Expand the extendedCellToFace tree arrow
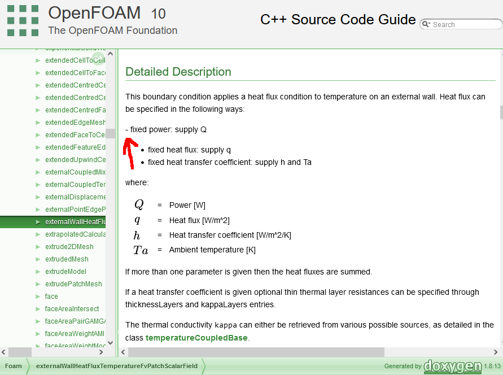Screen dimensions: 503x375 38,73
